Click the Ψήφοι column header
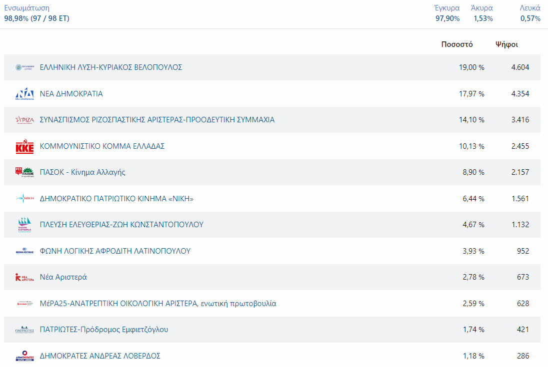Image resolution: width=548 pixels, height=367 pixels. (506, 44)
